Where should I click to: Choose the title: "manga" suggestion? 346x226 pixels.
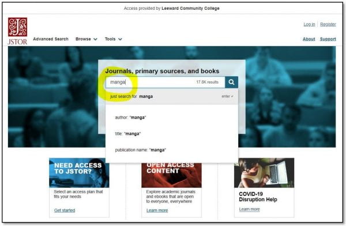click(x=128, y=134)
